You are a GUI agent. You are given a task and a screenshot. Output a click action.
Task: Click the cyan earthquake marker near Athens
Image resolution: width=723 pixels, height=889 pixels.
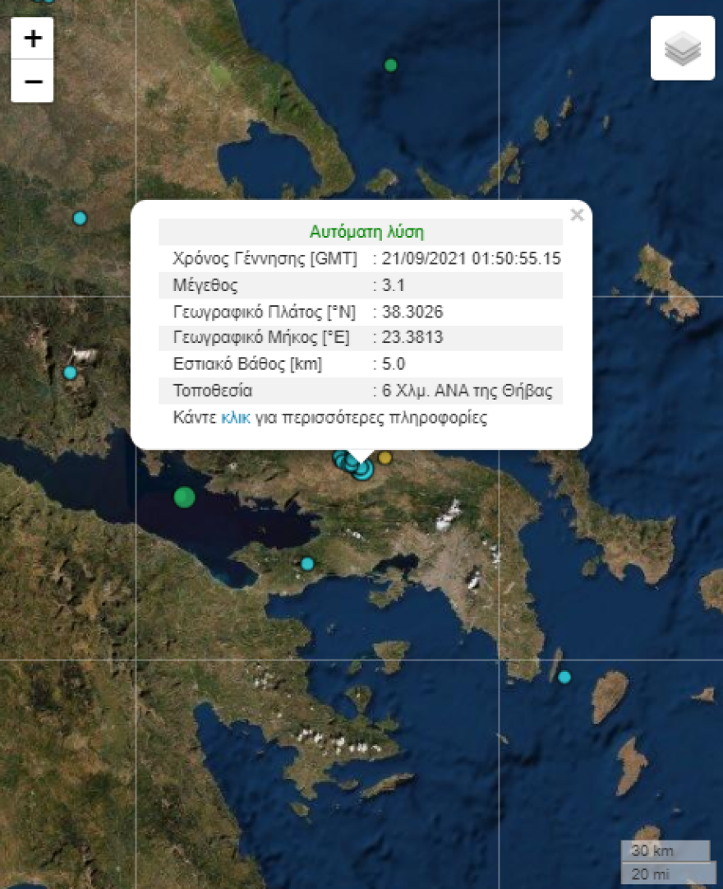[x=306, y=563]
